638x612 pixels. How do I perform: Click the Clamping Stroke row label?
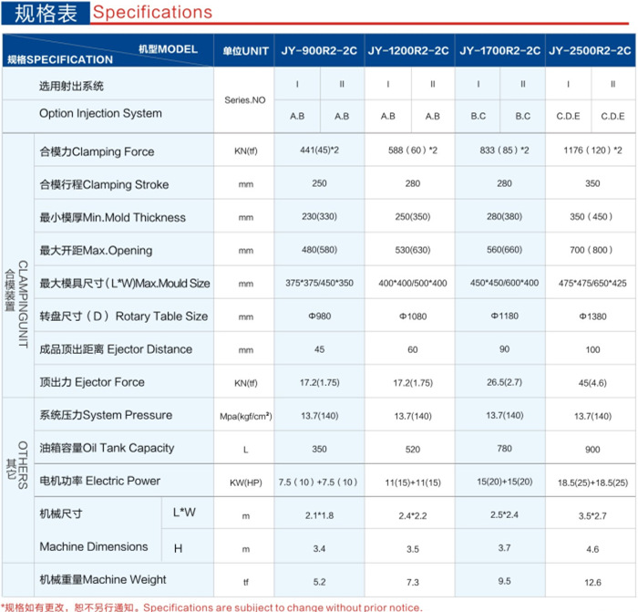tap(104, 184)
